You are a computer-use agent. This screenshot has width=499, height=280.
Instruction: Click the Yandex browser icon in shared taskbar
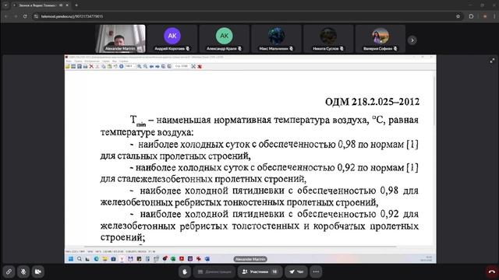122,259
